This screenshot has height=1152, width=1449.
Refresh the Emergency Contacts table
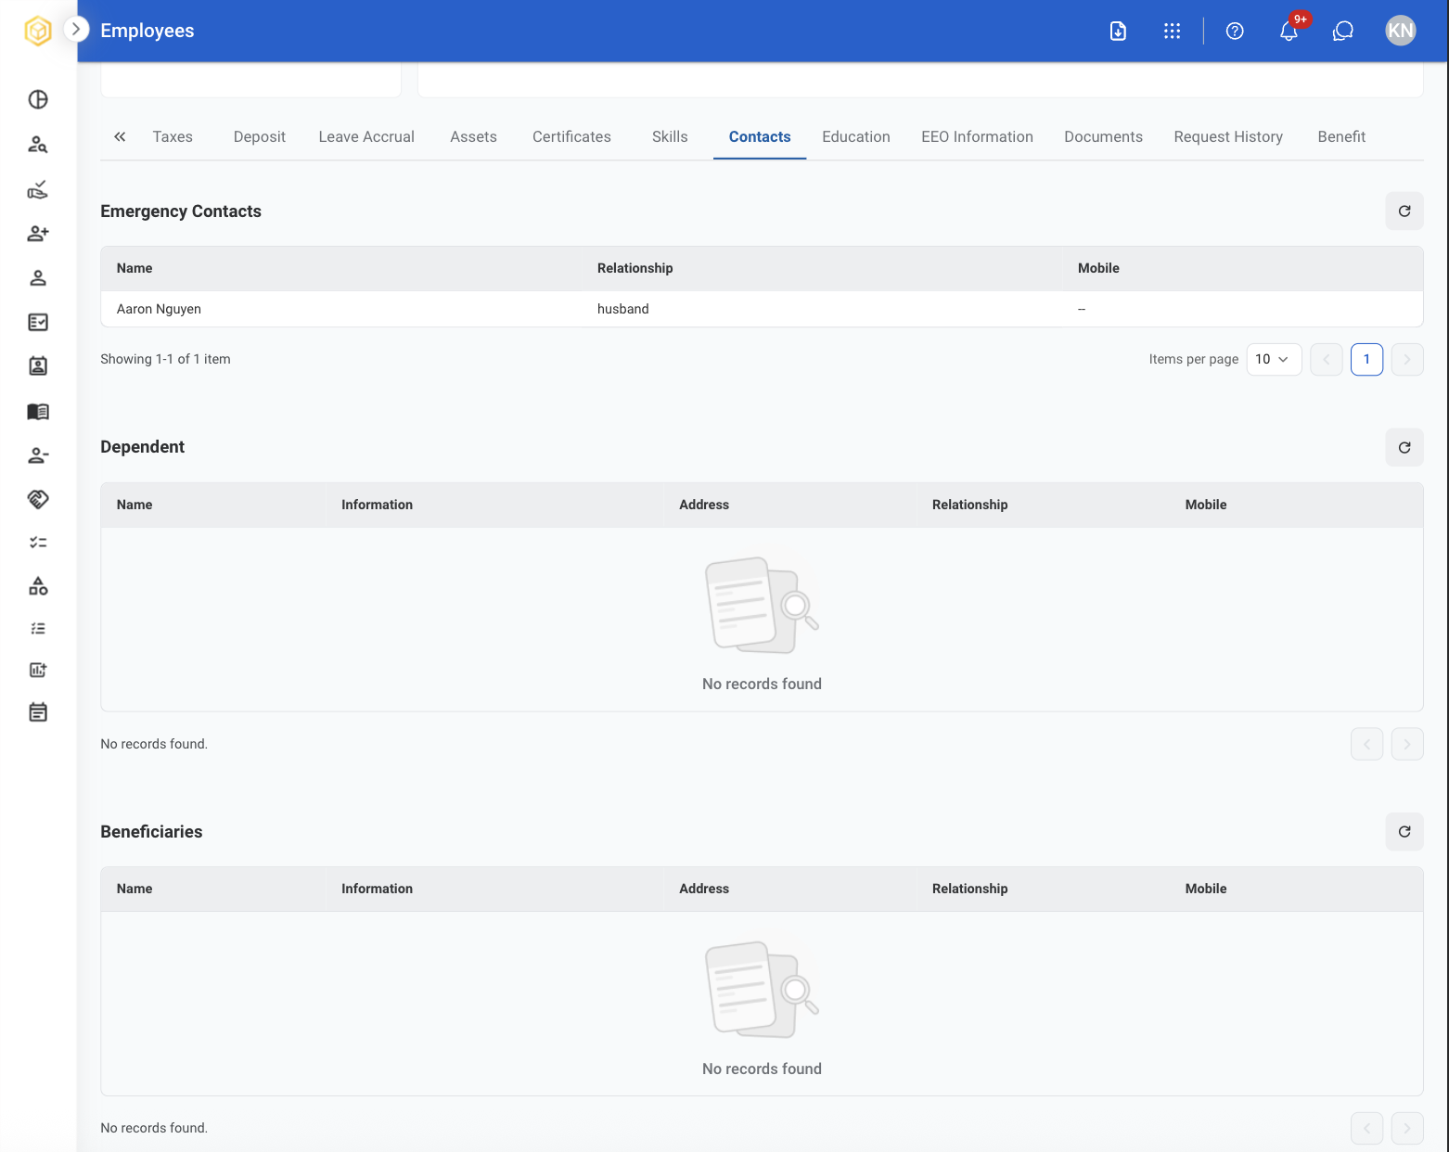click(x=1404, y=211)
